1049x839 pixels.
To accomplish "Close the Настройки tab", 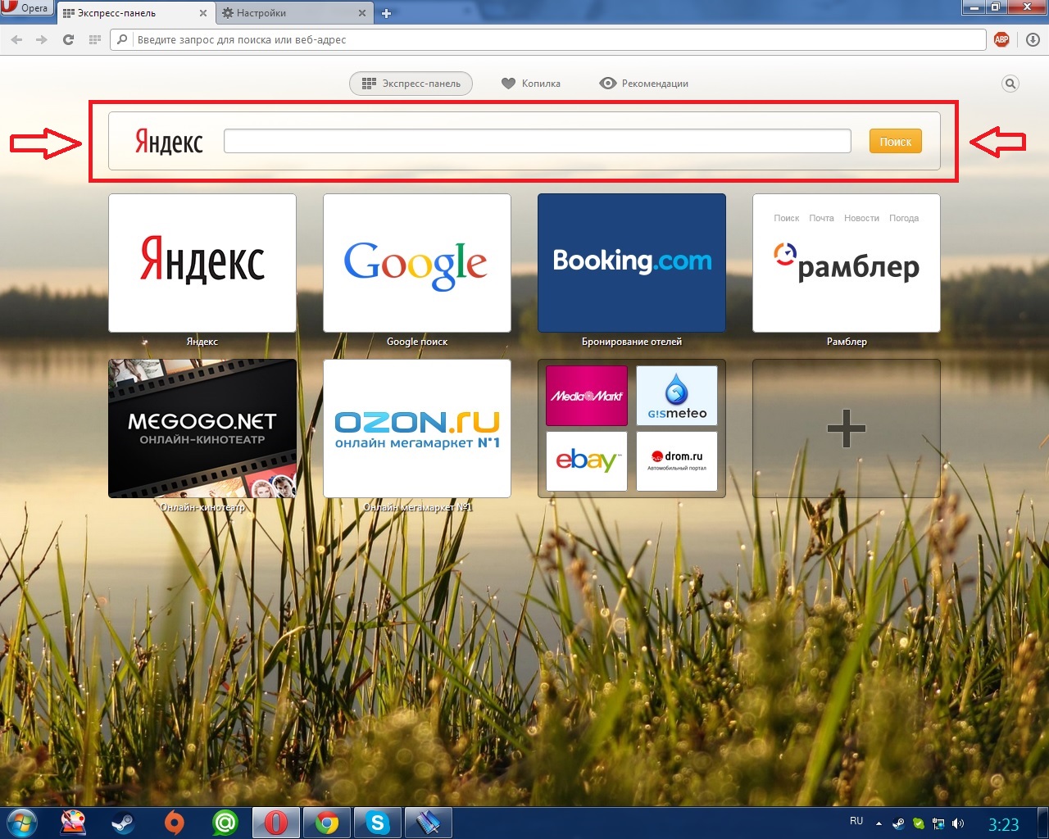I will pyautogui.click(x=362, y=13).
